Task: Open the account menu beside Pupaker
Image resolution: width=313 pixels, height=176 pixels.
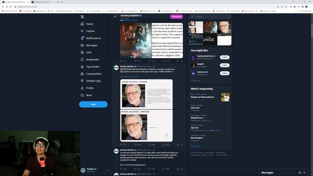Action: [108, 170]
